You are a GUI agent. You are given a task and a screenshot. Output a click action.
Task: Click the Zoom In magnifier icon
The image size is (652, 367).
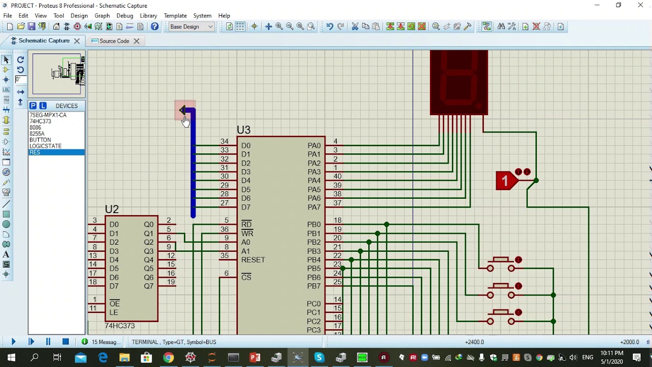coord(279,27)
